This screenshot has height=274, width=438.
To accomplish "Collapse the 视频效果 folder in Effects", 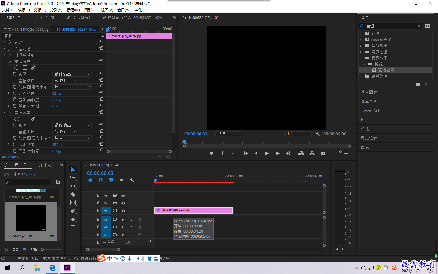I will (x=361, y=58).
